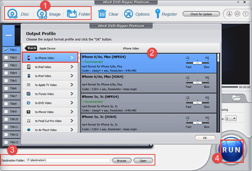The width and height of the screenshot is (252, 171).
Task: Click the email envelope icon
Action: 237,14
